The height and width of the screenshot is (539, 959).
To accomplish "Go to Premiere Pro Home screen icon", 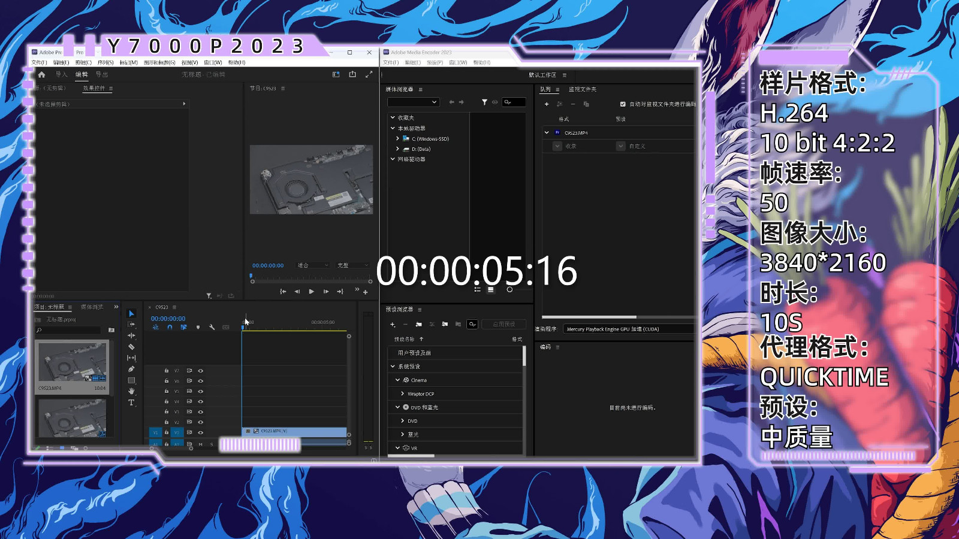I will (x=41, y=74).
